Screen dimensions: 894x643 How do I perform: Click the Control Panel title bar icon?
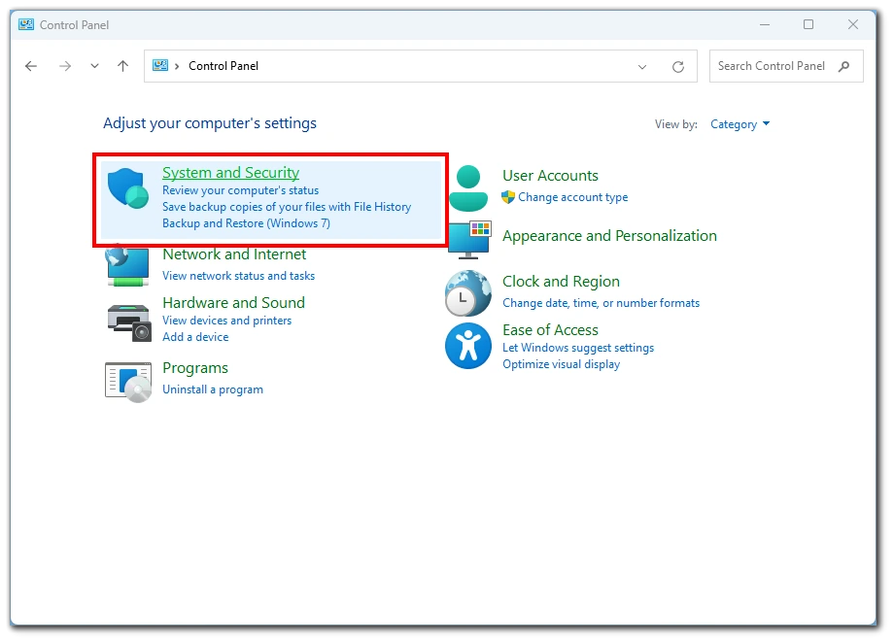click(x=26, y=24)
